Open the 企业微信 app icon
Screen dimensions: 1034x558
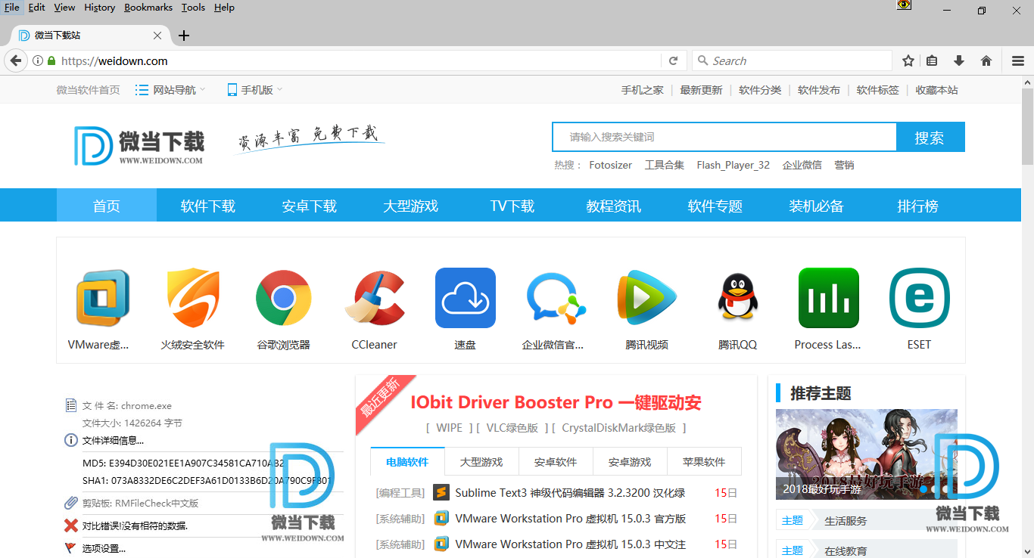coord(556,298)
